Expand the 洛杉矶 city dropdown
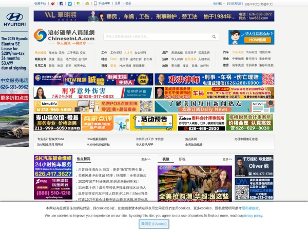Image resolution: width=308 pixels, height=231 pixels. pos(219,4)
